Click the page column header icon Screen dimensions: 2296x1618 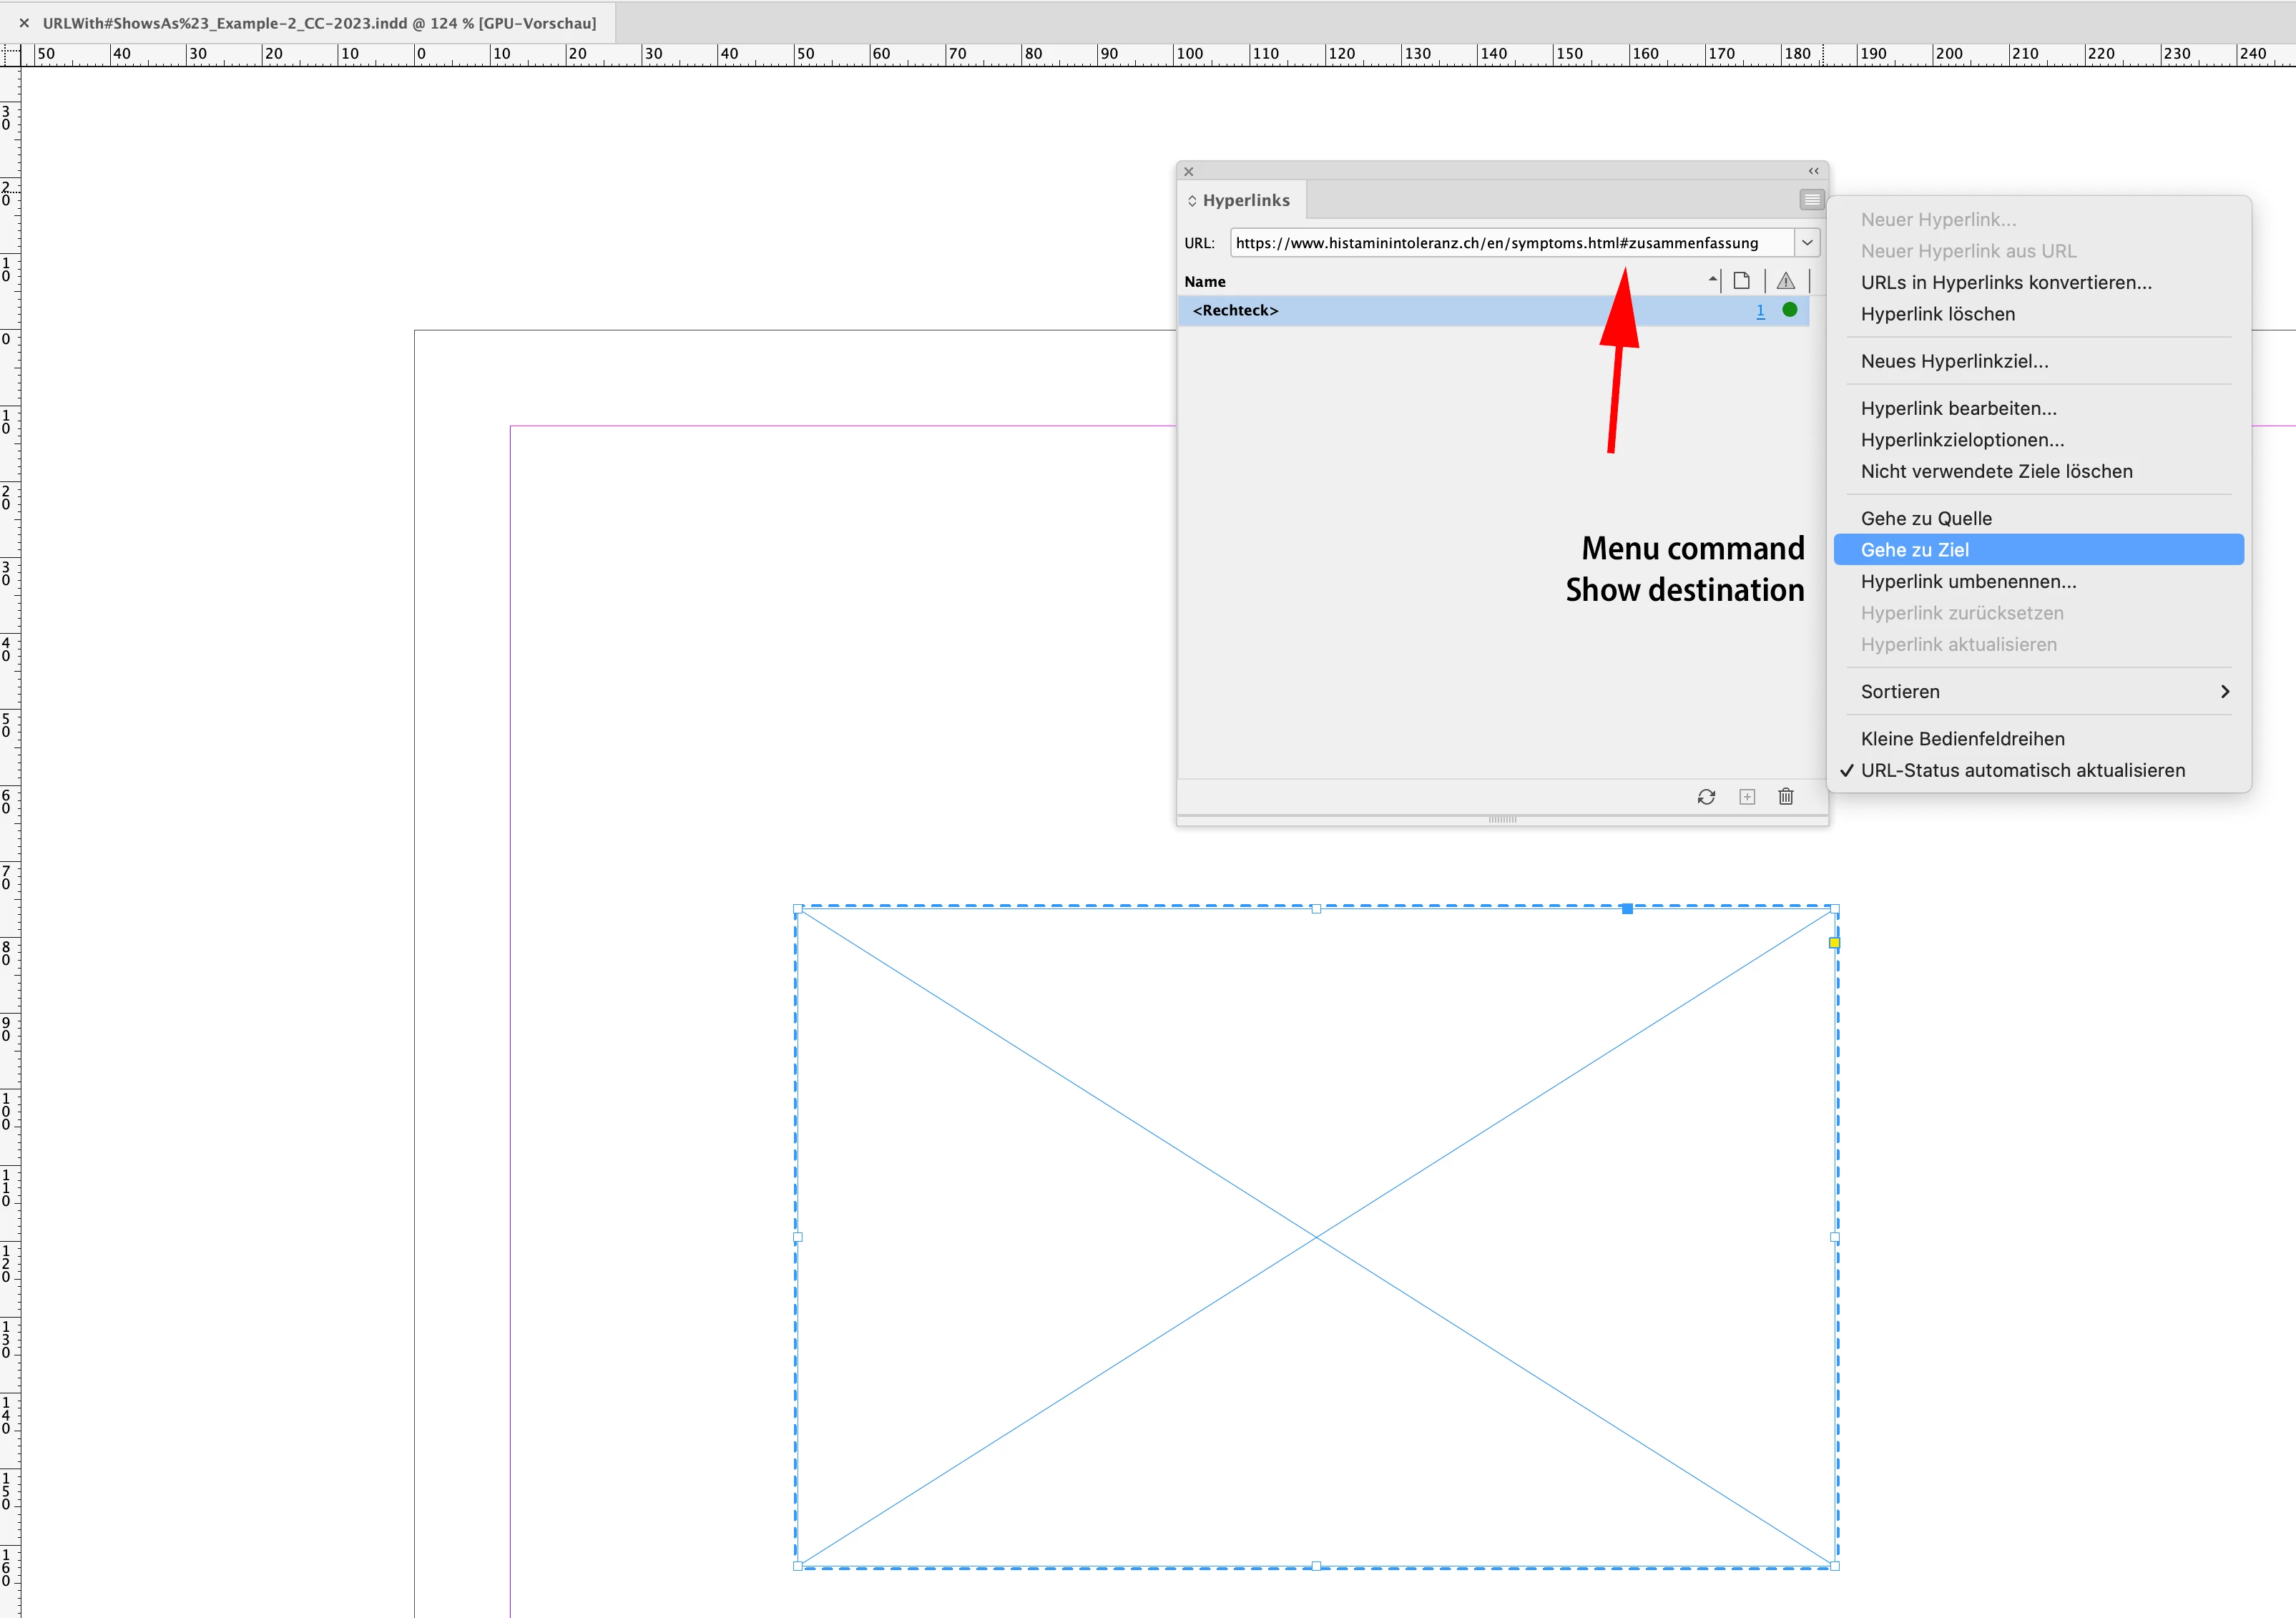[1741, 281]
